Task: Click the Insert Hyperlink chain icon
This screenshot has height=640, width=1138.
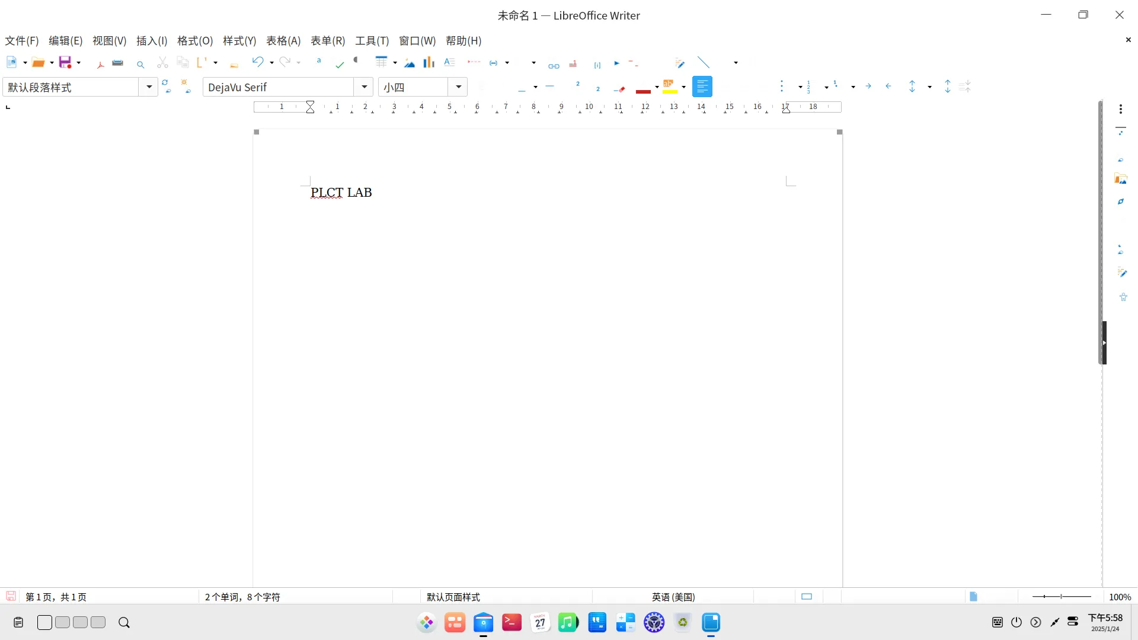Action: click(554, 65)
